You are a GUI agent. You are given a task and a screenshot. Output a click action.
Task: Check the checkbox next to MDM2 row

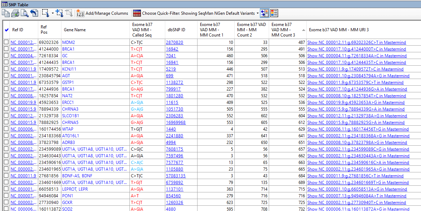pyautogui.click(x=5, y=42)
